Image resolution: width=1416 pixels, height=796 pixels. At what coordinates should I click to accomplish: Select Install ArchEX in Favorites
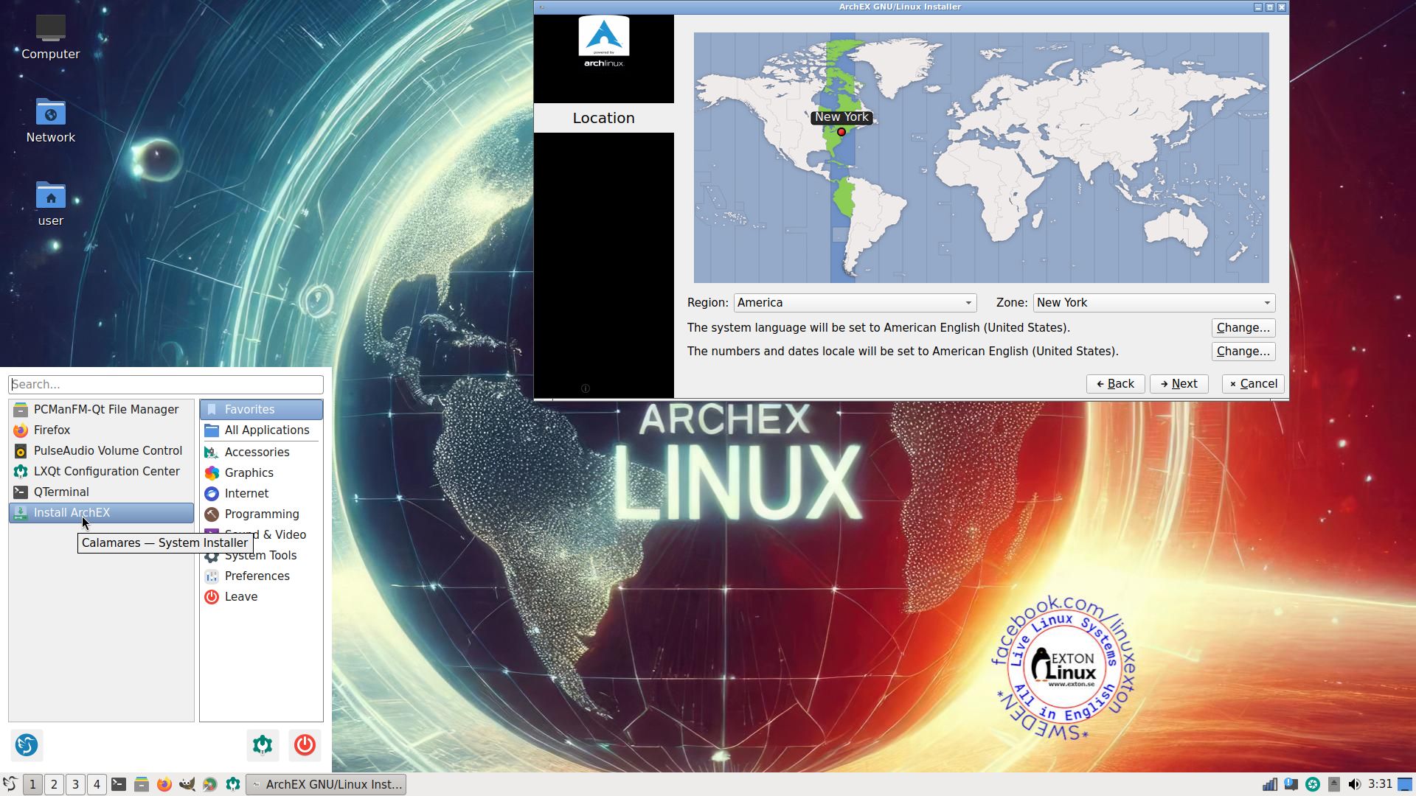click(101, 513)
